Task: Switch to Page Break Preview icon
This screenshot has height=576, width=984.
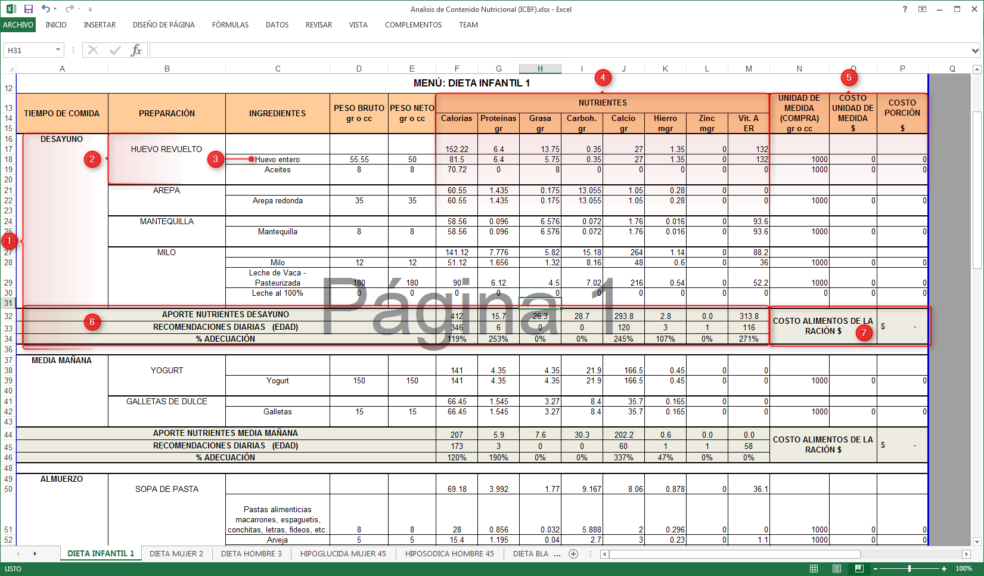Action: [859, 568]
